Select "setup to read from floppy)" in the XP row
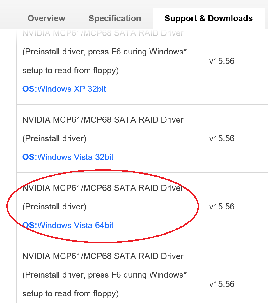The image size is (268, 303). (x=70, y=70)
